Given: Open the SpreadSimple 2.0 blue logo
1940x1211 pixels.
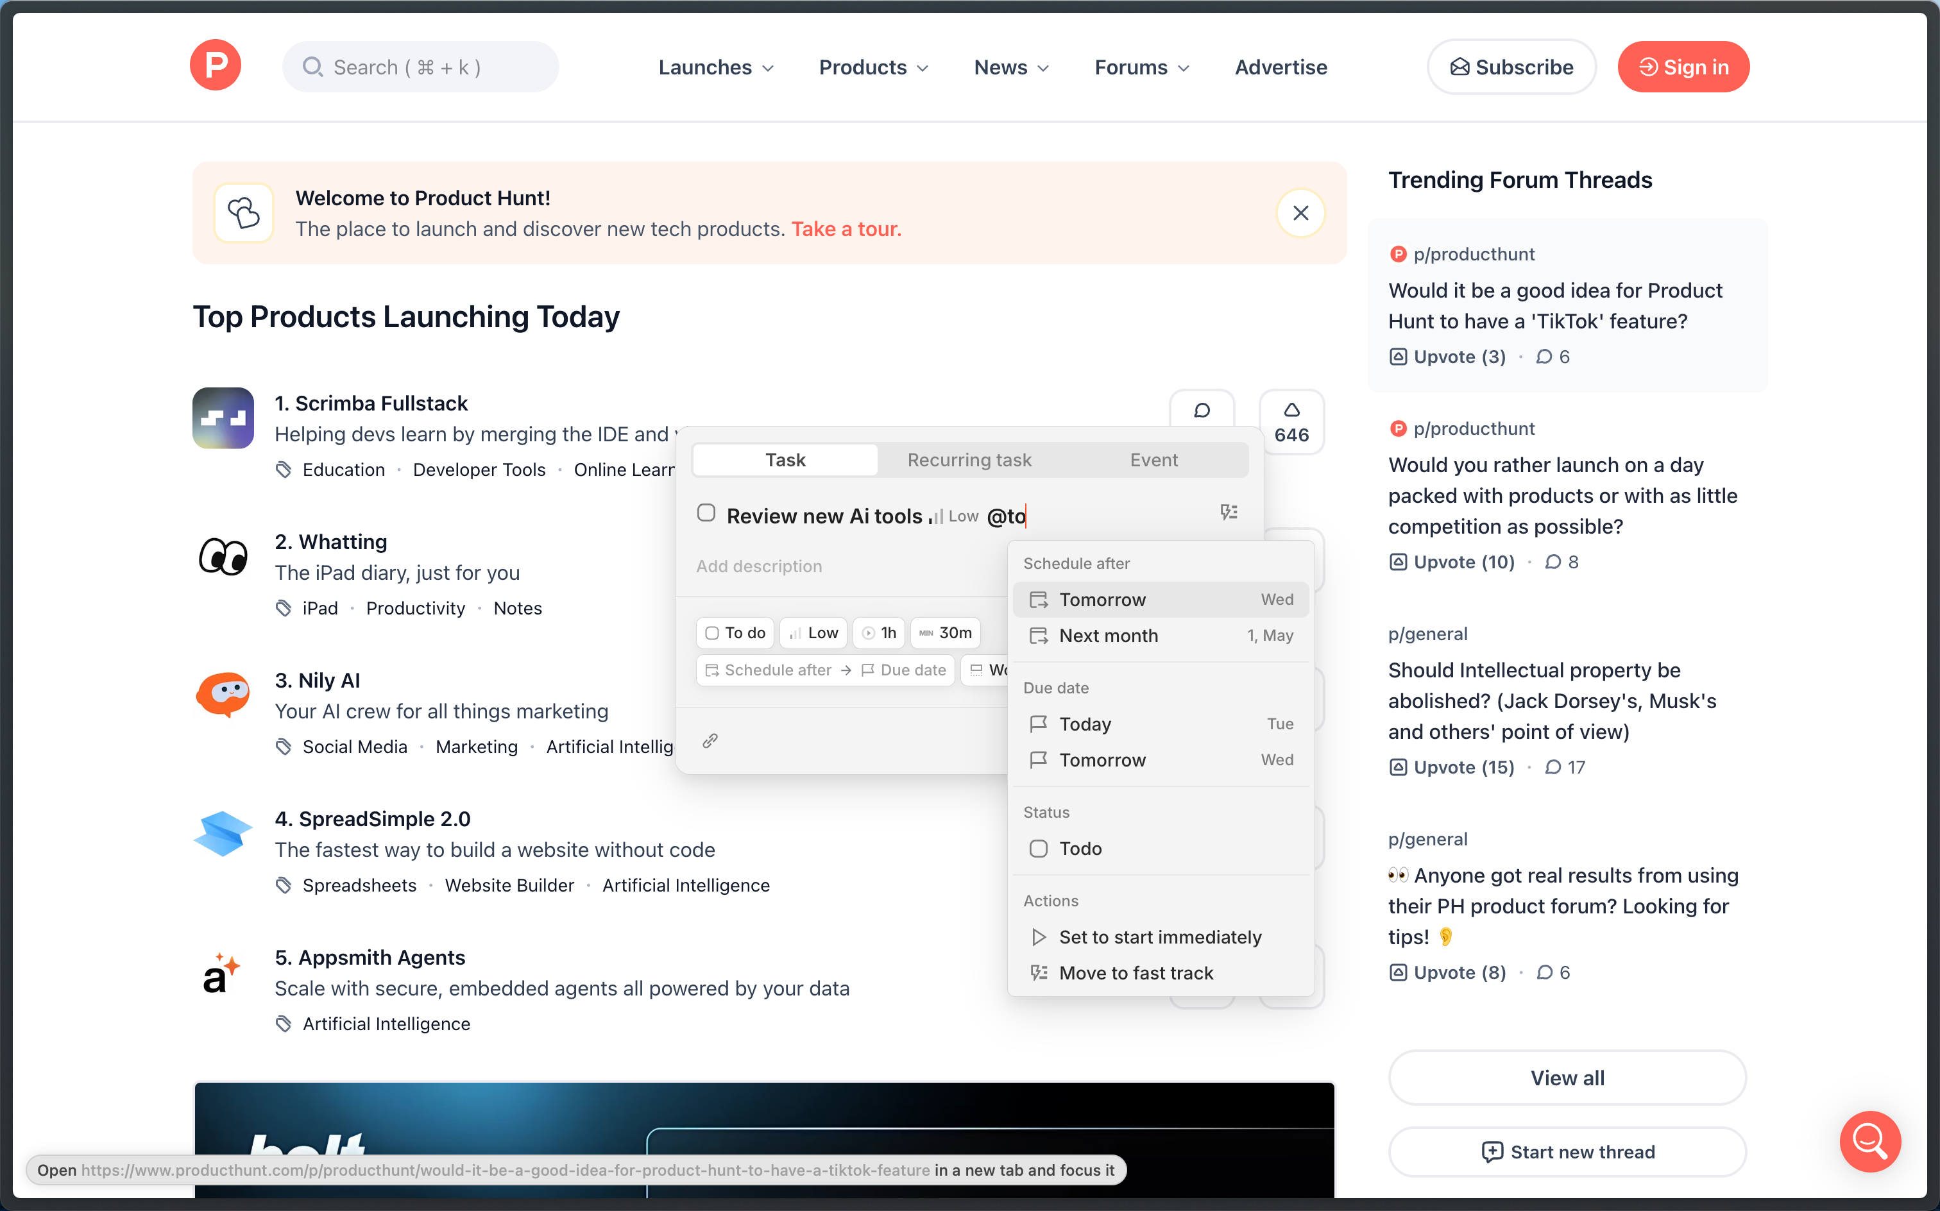Looking at the screenshot, I should [223, 833].
